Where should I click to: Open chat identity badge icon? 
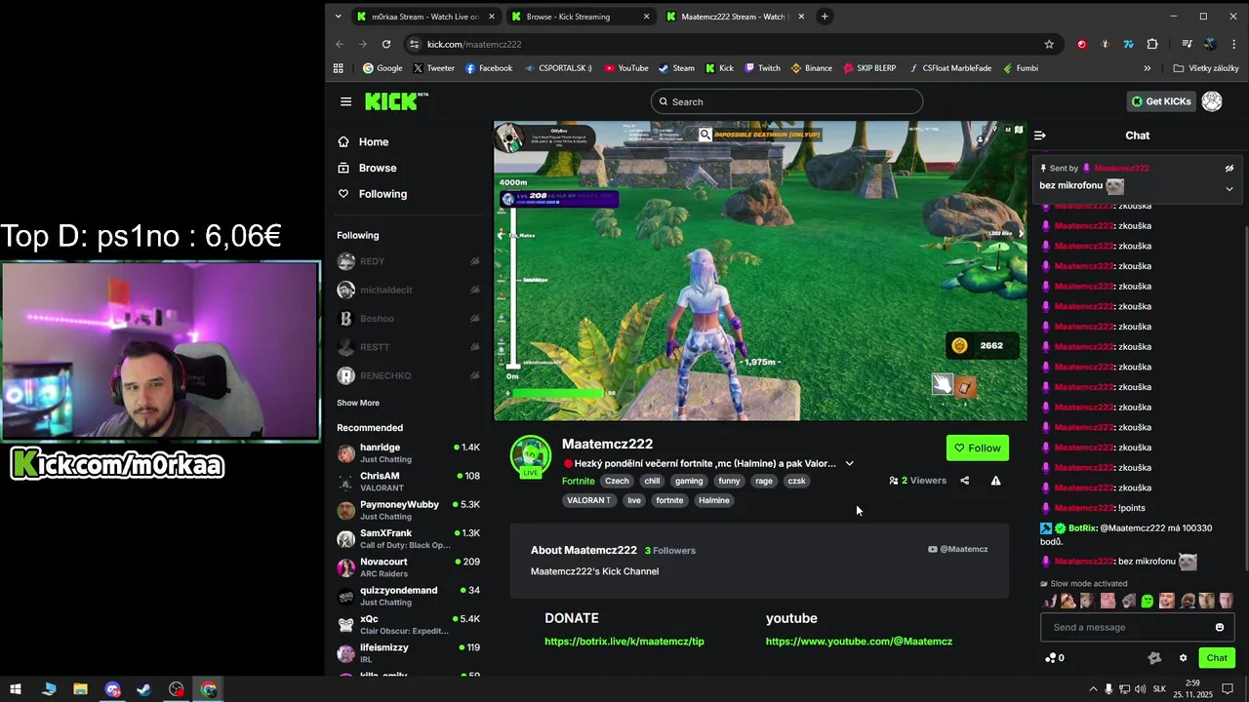pos(1154,658)
